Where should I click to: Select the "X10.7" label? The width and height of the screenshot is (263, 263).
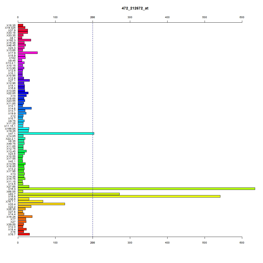pyautogui.click(x=12, y=118)
